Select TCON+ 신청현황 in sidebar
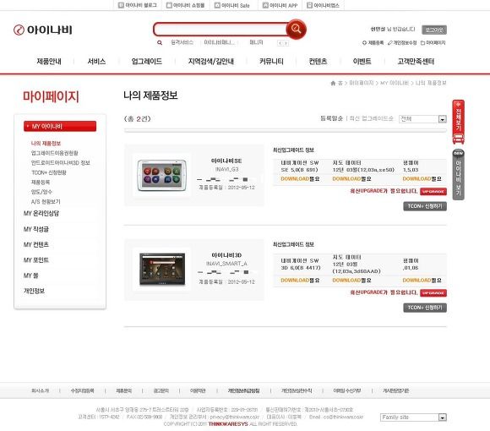Image resolution: width=490 pixels, height=431 pixels. click(x=49, y=172)
